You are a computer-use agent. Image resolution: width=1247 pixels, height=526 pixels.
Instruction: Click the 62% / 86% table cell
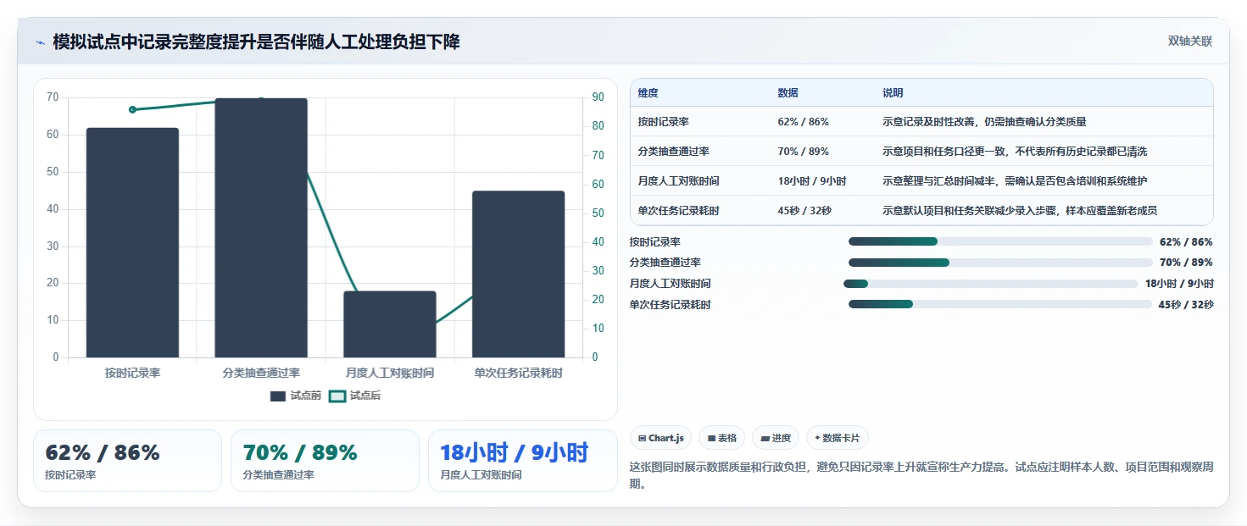[x=803, y=122]
